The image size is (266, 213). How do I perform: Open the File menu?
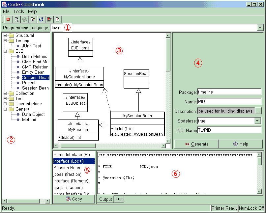(x=6, y=12)
